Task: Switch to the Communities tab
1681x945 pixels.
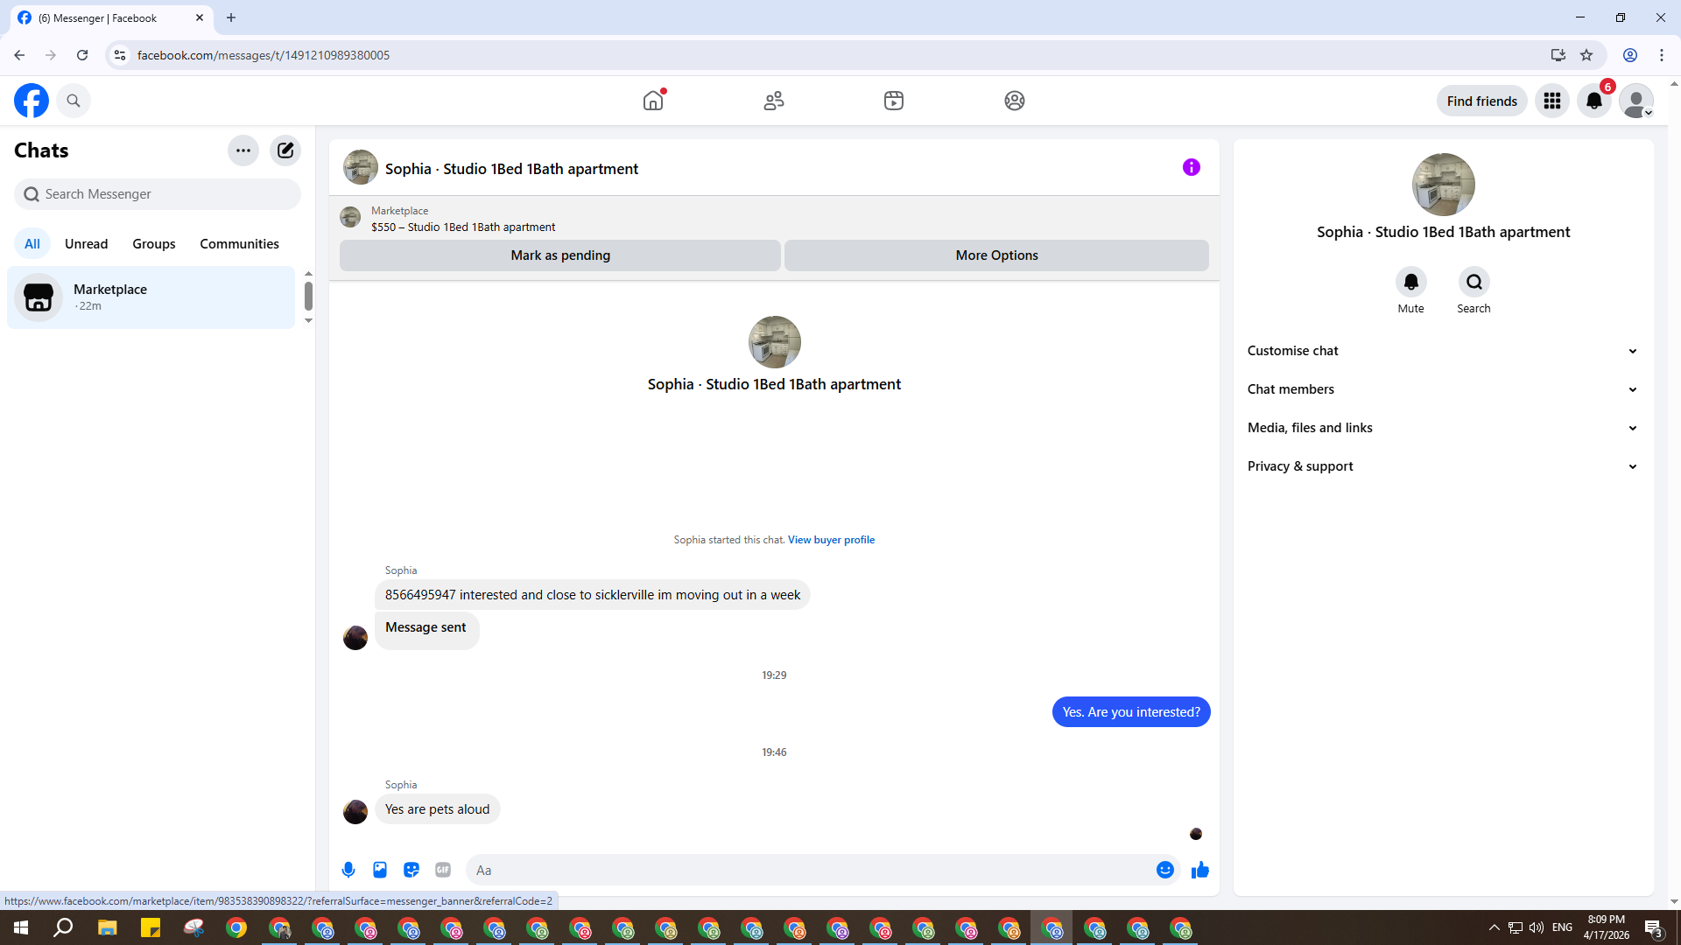Action: [239, 244]
